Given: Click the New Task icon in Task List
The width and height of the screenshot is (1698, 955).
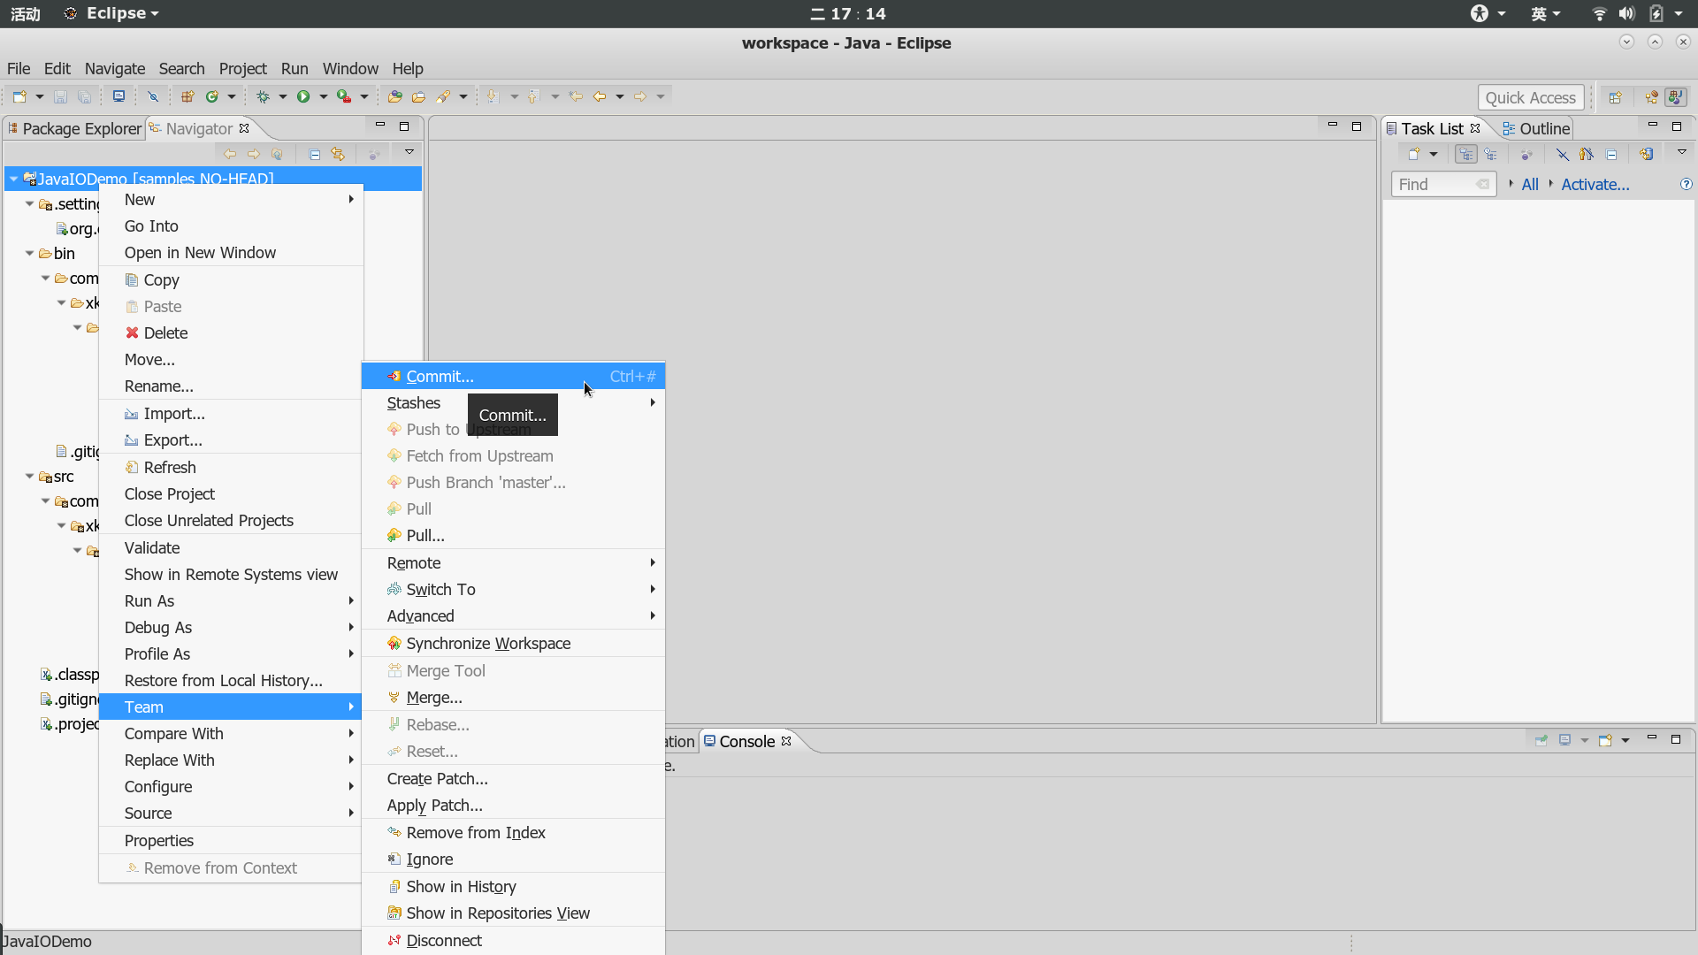Looking at the screenshot, I should coord(1414,154).
